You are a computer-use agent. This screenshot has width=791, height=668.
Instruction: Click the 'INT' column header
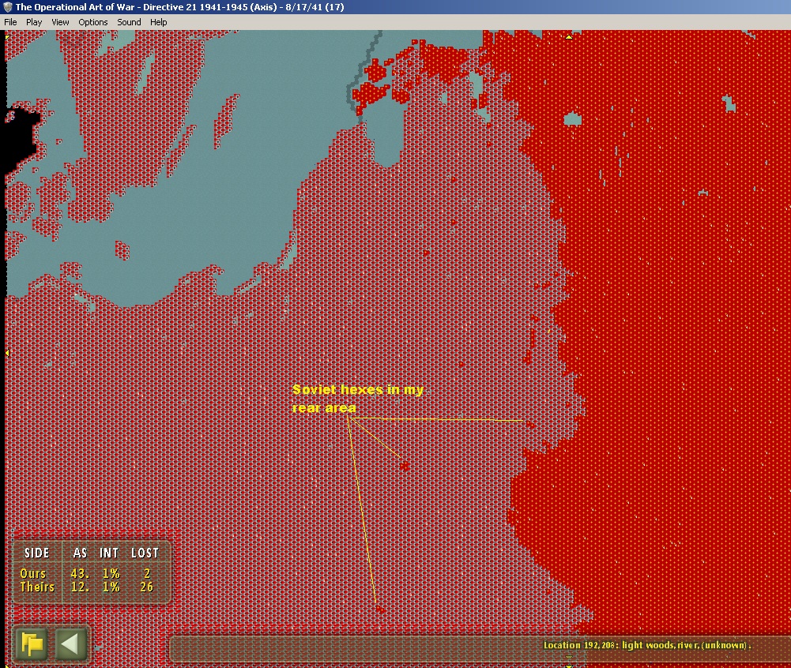click(x=110, y=553)
